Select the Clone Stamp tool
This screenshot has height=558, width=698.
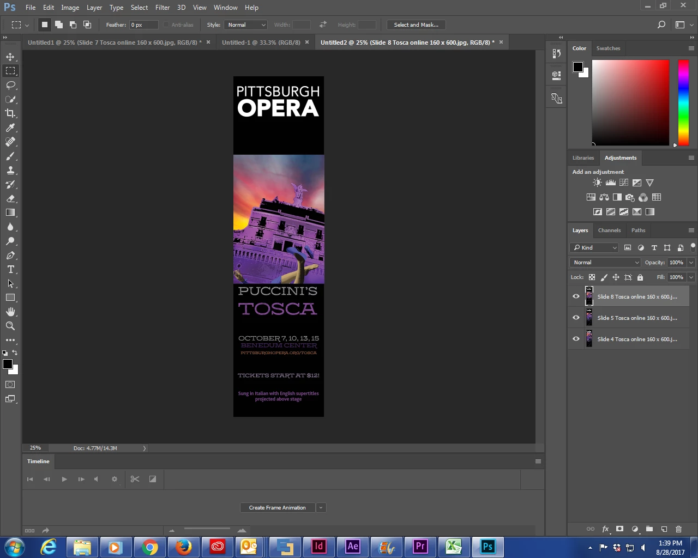tap(10, 170)
